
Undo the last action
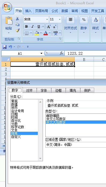point(10,47)
